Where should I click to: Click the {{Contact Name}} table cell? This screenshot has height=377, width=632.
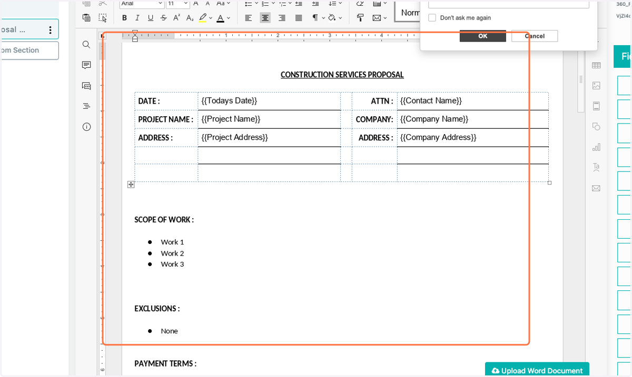click(x=472, y=101)
